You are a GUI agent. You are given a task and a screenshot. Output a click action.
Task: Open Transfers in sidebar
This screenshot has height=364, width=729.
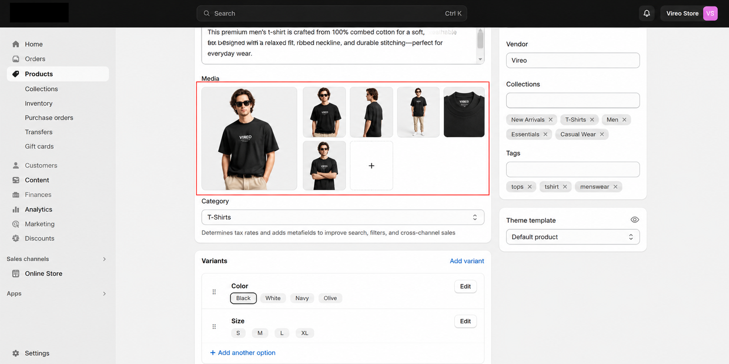click(x=39, y=132)
